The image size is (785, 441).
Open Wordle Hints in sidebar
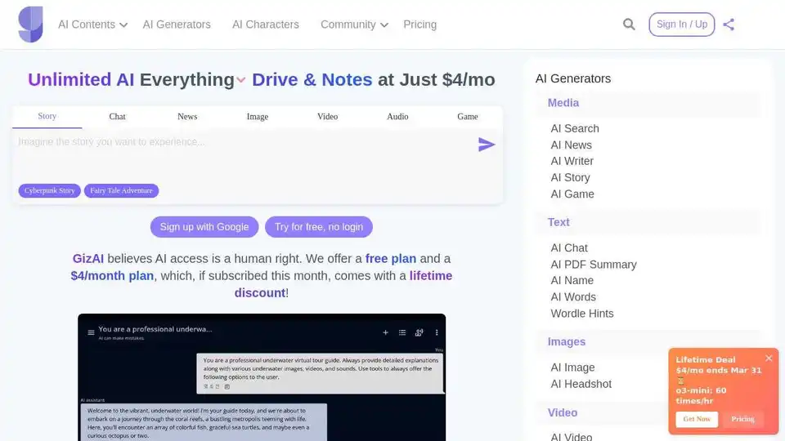[x=582, y=314]
